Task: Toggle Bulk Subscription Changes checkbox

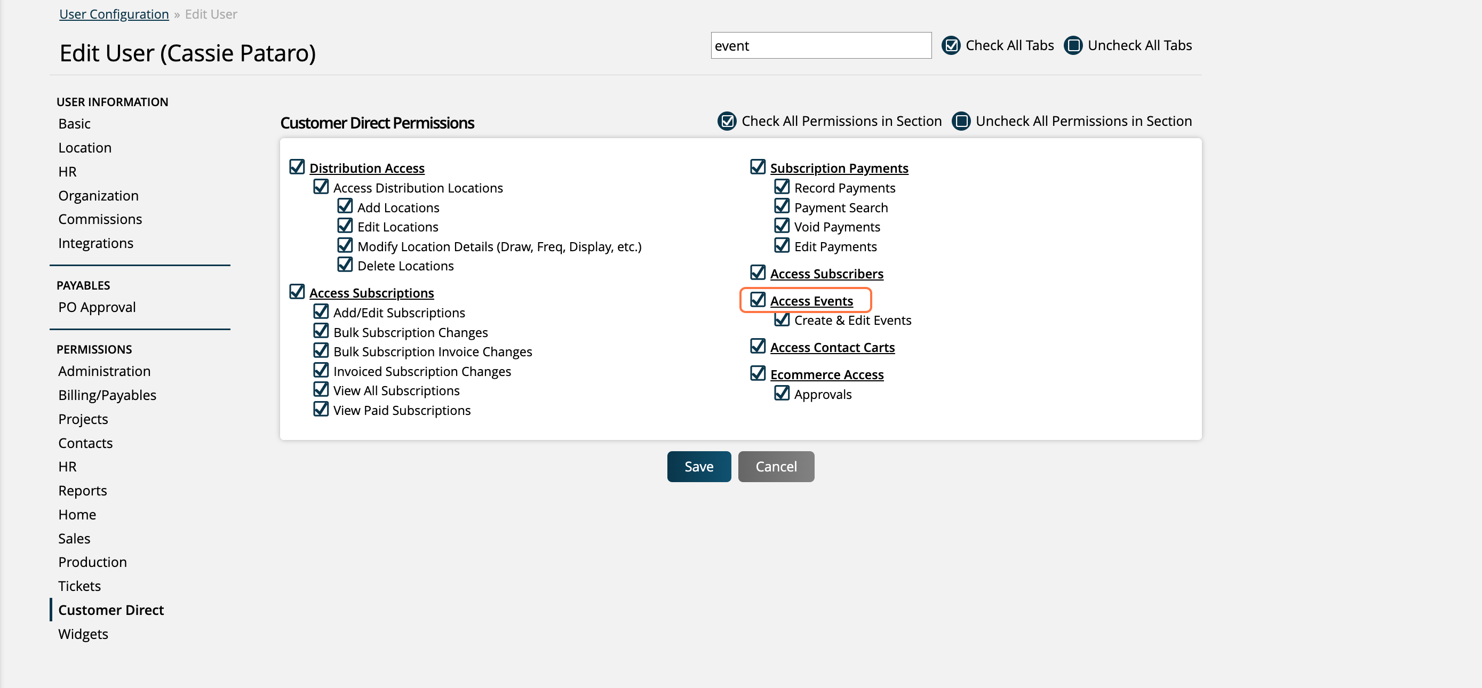Action: pos(321,331)
